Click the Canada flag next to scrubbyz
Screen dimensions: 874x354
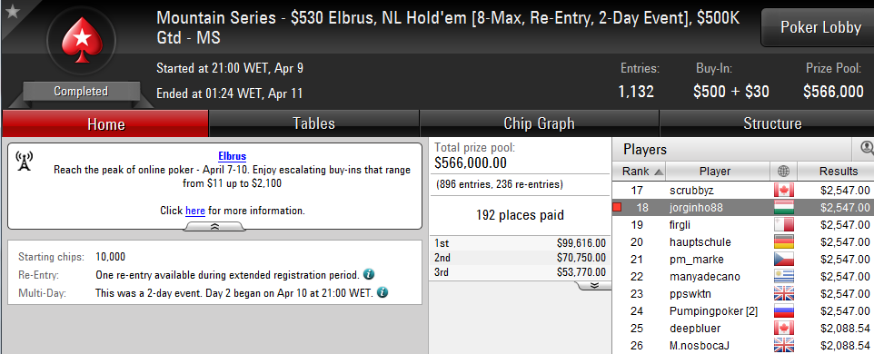coord(783,191)
